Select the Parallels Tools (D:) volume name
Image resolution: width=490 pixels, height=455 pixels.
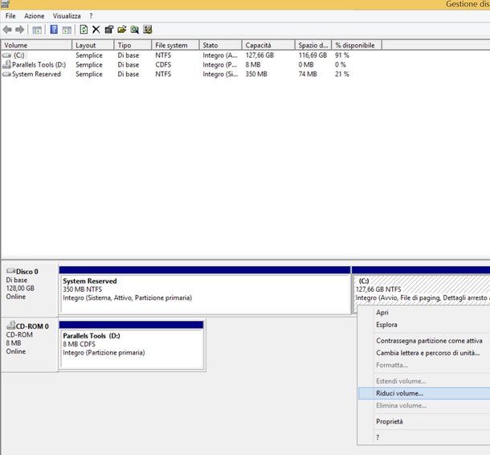tap(39, 65)
